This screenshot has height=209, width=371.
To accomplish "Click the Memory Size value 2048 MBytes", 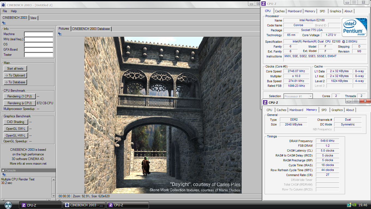I will 294,124.
